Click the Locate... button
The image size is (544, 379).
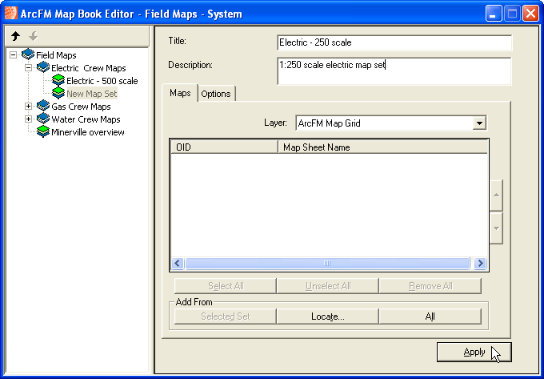click(x=327, y=317)
